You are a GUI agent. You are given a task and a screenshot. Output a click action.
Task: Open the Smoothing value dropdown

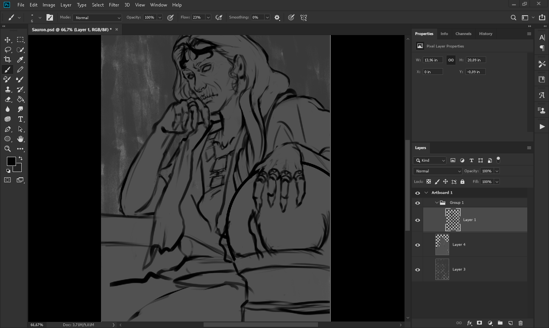click(267, 18)
